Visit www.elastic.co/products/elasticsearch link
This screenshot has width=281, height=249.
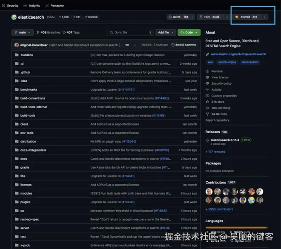point(238,54)
